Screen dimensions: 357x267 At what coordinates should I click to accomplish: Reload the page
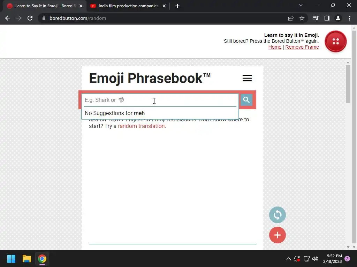click(30, 18)
